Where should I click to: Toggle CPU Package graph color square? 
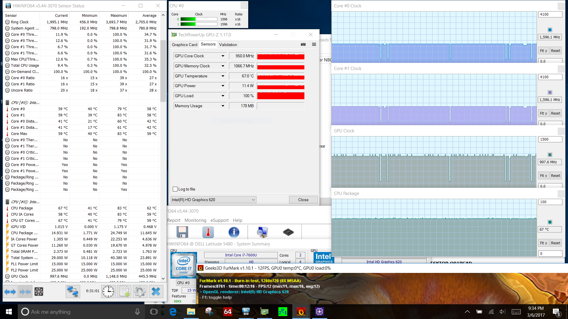pyautogui.click(x=550, y=222)
